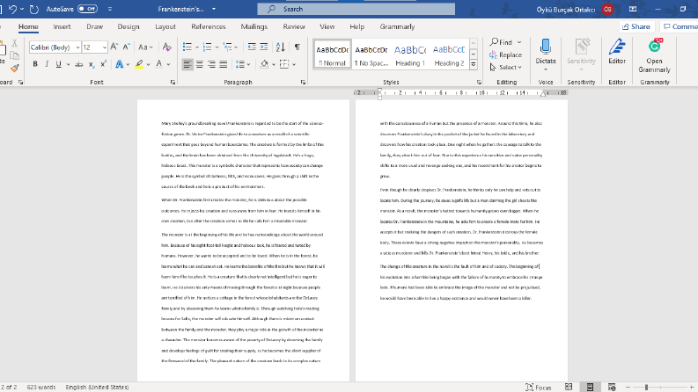
Task: Apply font color
Action: click(x=159, y=64)
